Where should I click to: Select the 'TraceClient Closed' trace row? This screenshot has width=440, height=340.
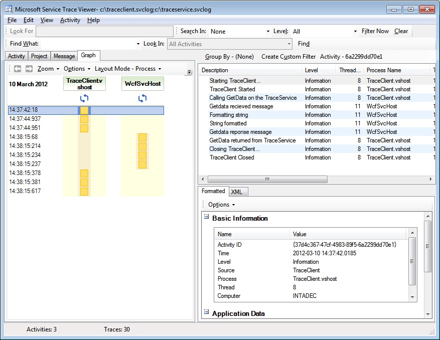[317, 157]
